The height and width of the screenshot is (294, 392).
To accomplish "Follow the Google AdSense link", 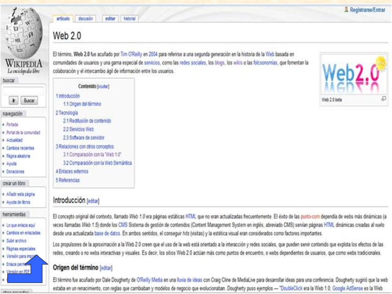I will pyautogui.click(x=348, y=288).
